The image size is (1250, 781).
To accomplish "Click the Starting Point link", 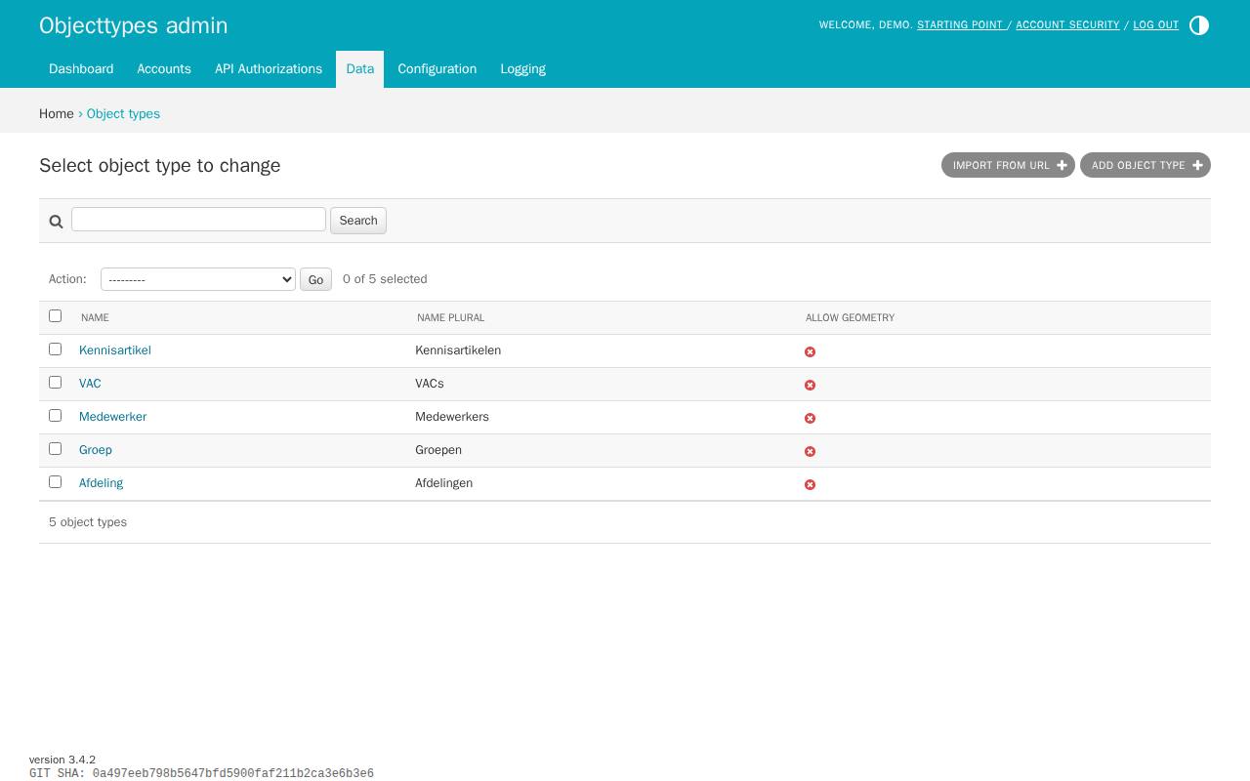I will [960, 25].
